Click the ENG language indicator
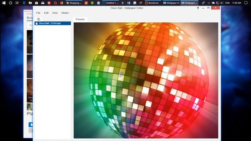This screenshot has width=251, height=141. tap(227, 3)
